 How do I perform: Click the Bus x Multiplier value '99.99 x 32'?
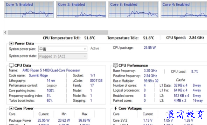151,81
